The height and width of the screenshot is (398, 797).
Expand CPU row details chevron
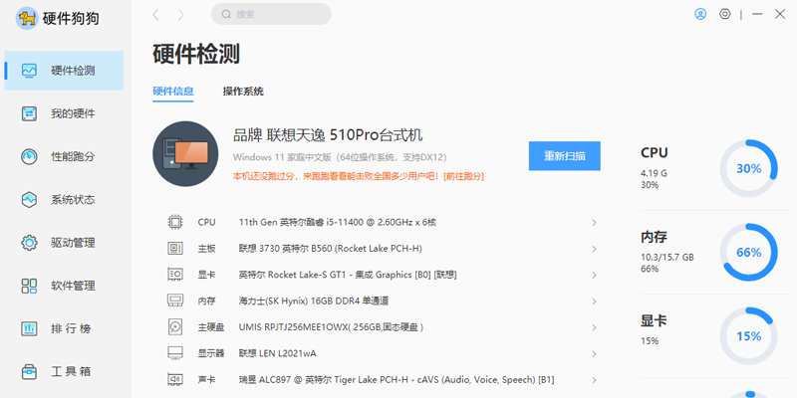click(x=594, y=223)
